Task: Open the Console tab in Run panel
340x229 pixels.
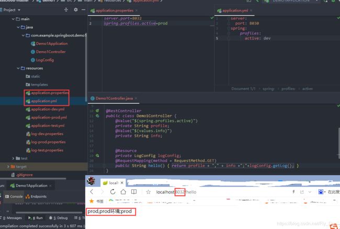Action: (x=14, y=196)
